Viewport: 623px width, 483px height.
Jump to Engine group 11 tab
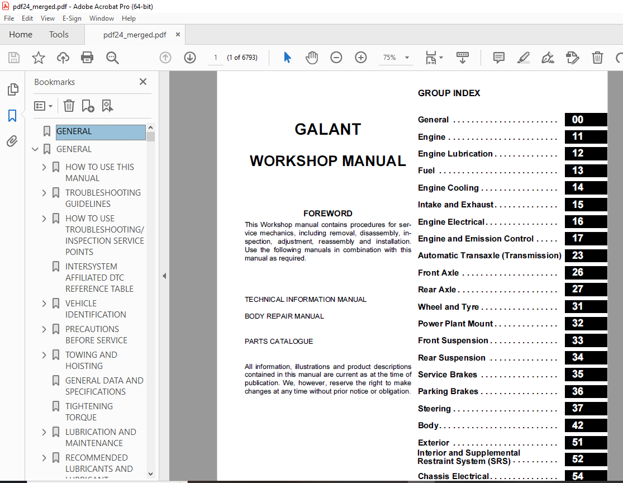tap(586, 136)
